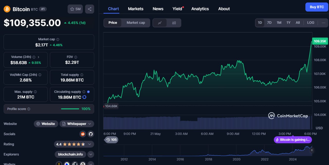Screen dimensions: 329x165
Task: Click the volume bars below chart
Action: (x=207, y=123)
